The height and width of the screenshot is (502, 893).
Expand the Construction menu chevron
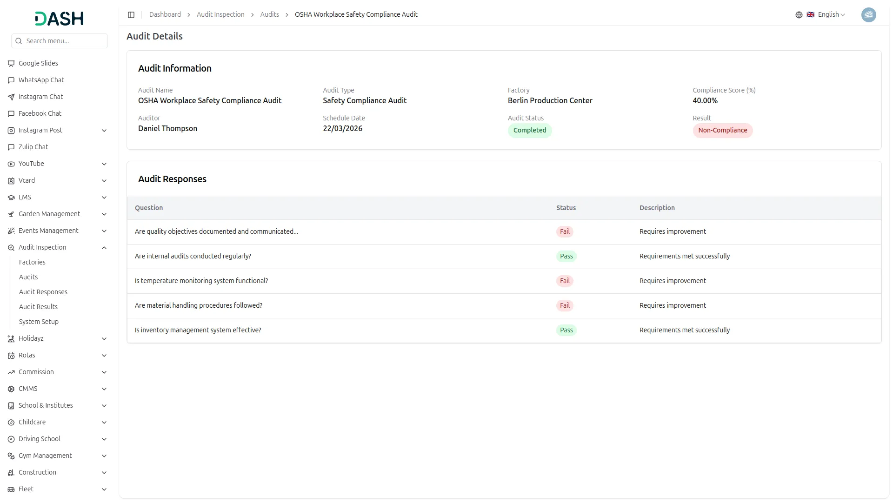[104, 473]
